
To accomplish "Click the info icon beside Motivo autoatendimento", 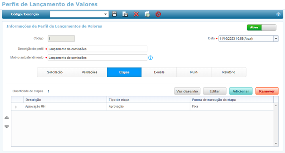I will point(151,58).
